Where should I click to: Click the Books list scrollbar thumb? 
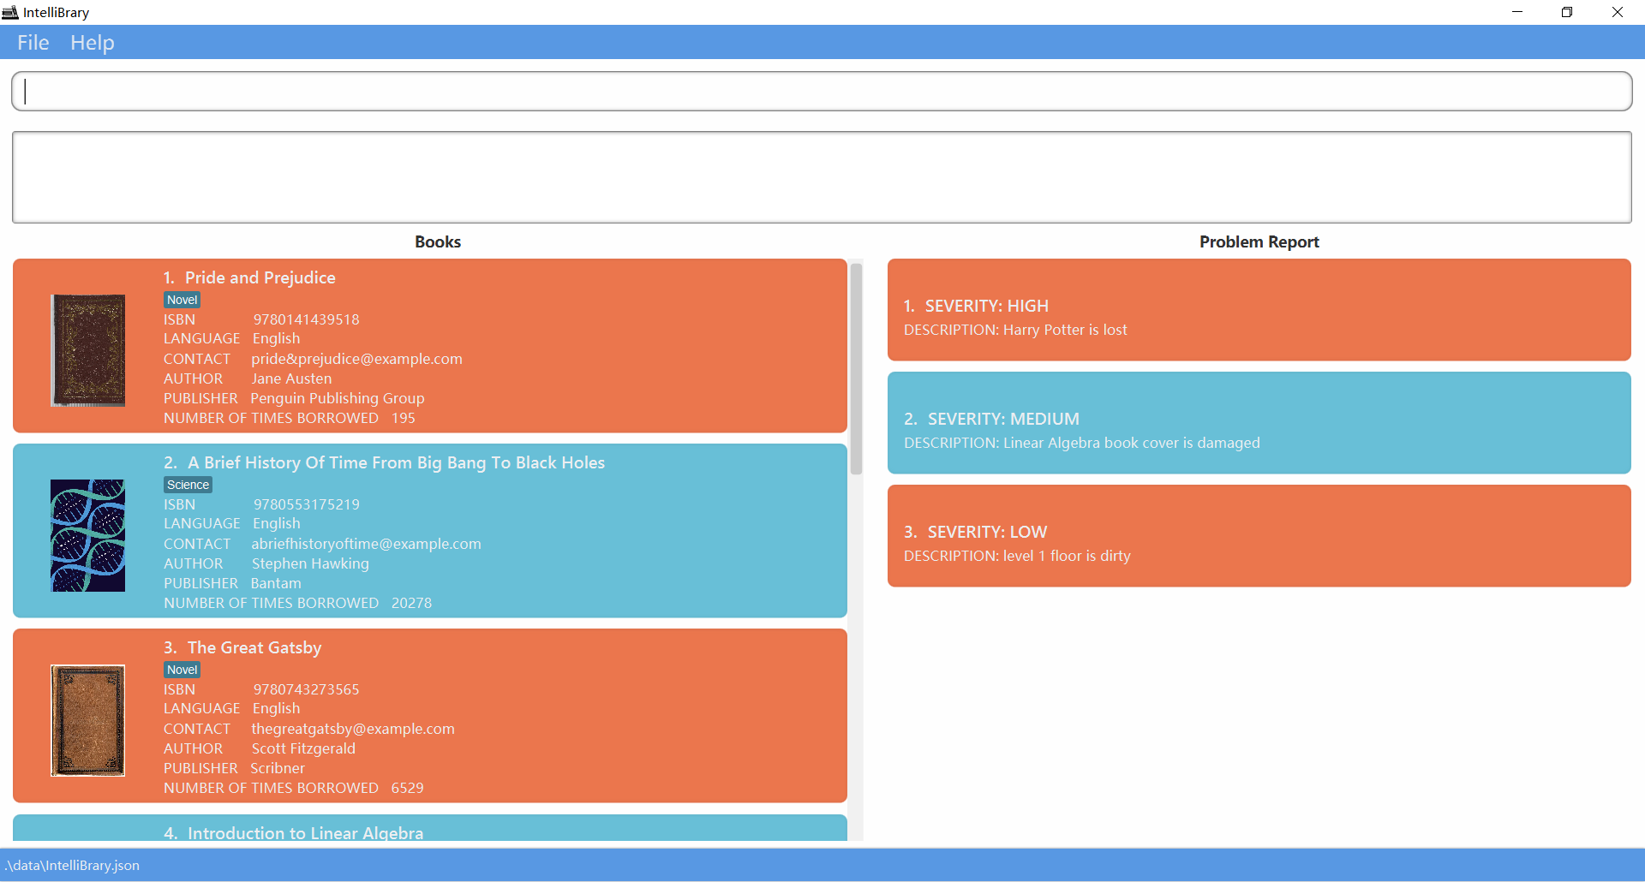pos(856,369)
